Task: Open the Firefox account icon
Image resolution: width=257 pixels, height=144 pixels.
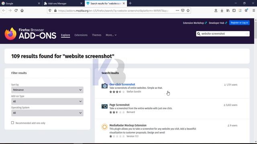Action: 246,10
